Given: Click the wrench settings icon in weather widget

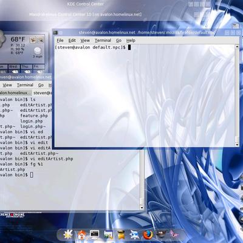Looking at the screenshot, I should tap(33, 40).
